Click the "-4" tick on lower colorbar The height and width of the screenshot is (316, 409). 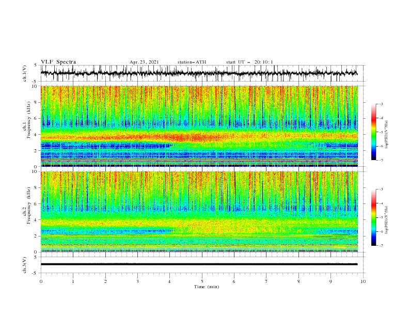click(381, 203)
